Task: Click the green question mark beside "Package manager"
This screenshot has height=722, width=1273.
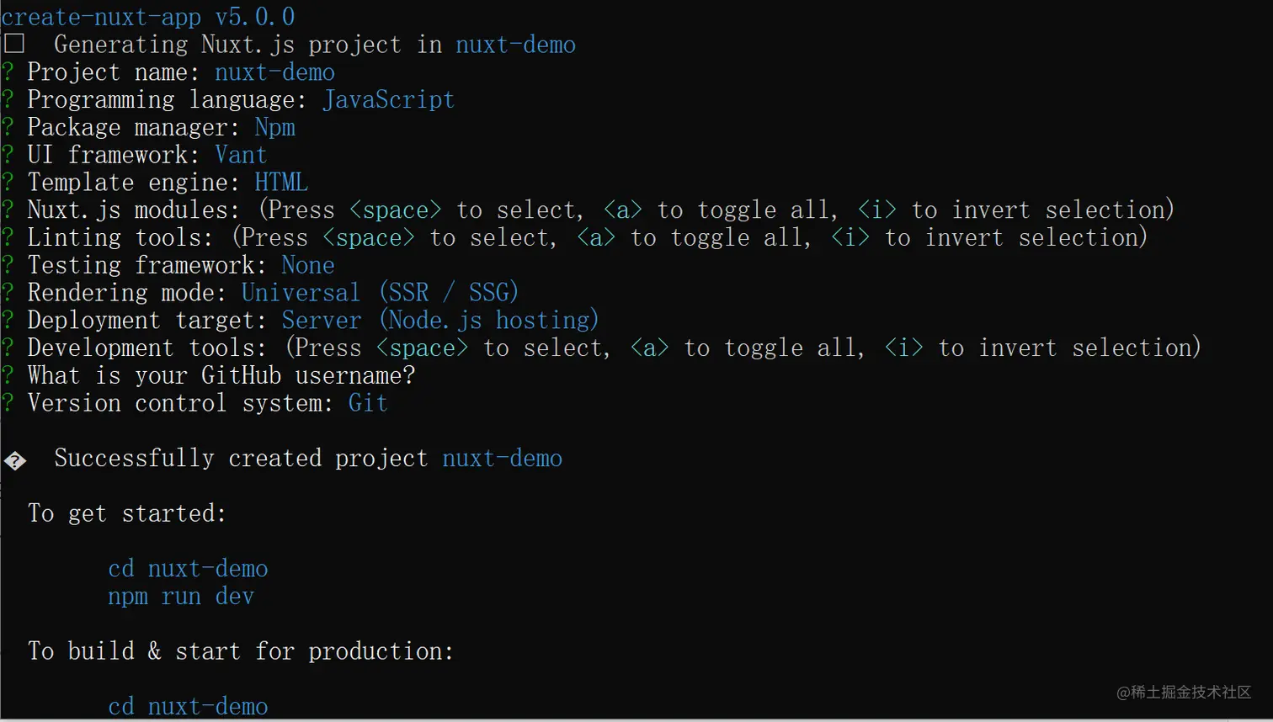Action: tap(8, 128)
